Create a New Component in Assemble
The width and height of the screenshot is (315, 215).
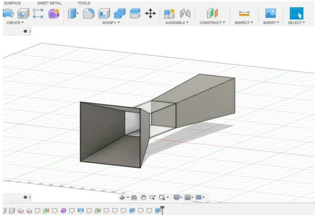pos(169,14)
